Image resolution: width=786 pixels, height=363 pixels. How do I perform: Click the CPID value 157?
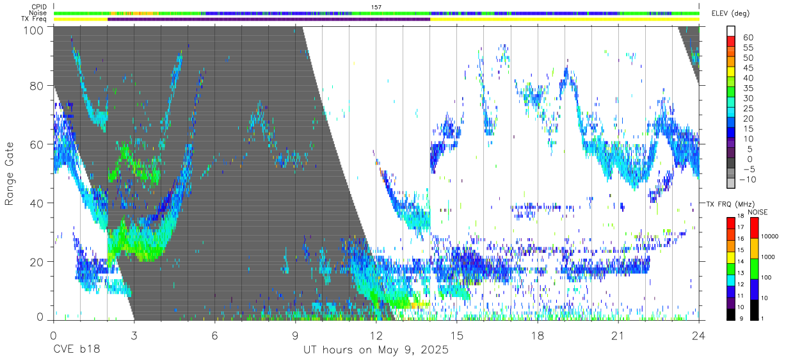376,7
